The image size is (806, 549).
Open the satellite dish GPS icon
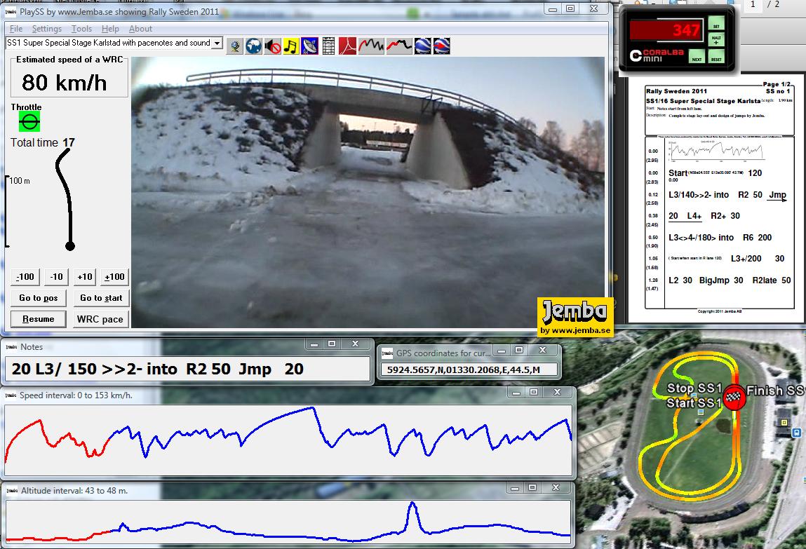[x=309, y=46]
